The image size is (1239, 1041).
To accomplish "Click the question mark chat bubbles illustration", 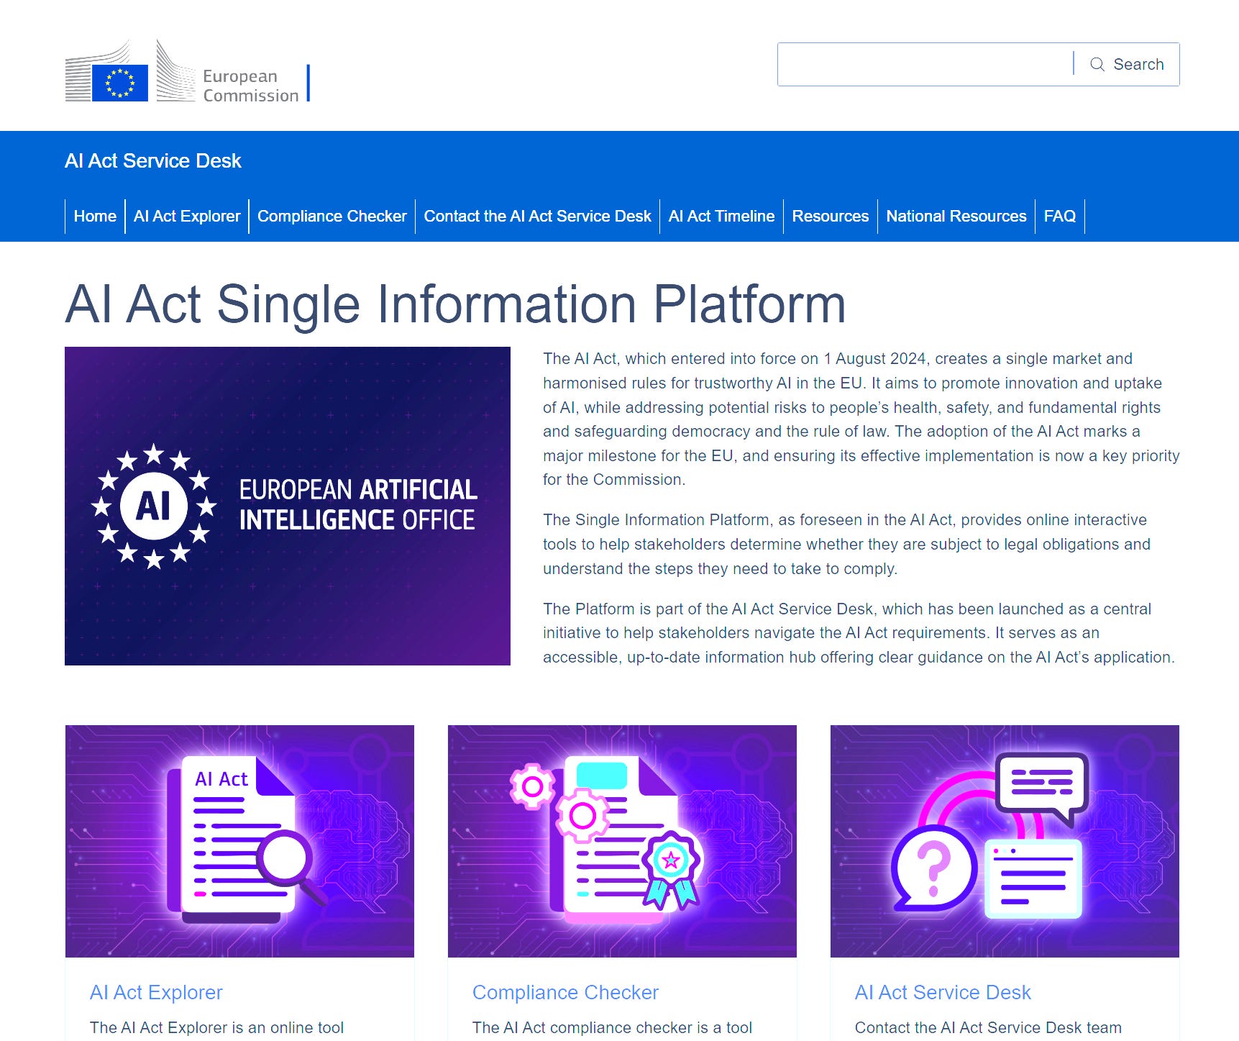I will (x=1005, y=841).
